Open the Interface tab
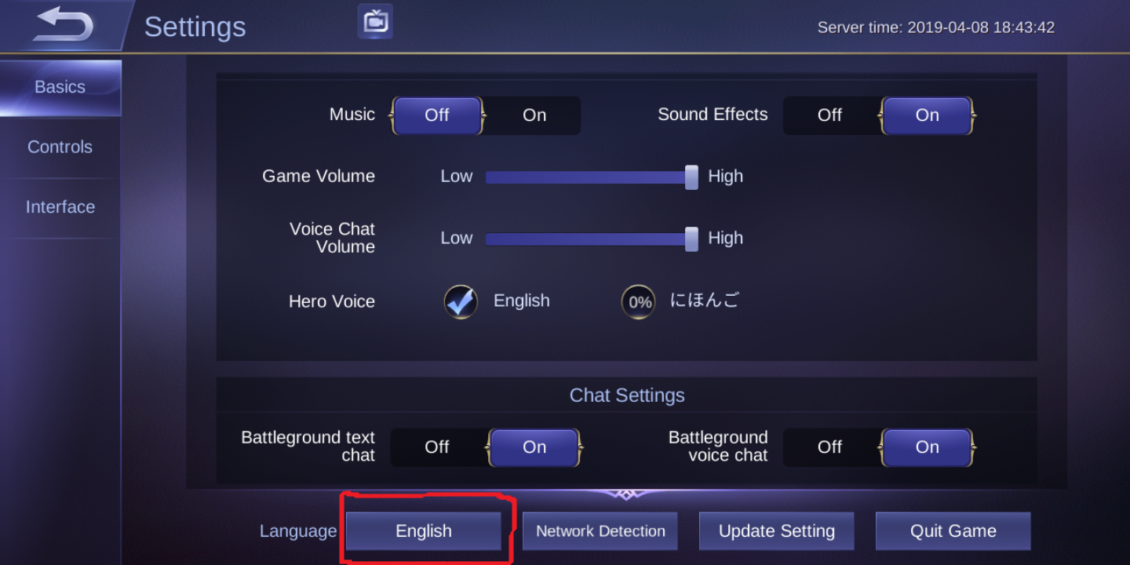The width and height of the screenshot is (1130, 565). pyautogui.click(x=60, y=207)
